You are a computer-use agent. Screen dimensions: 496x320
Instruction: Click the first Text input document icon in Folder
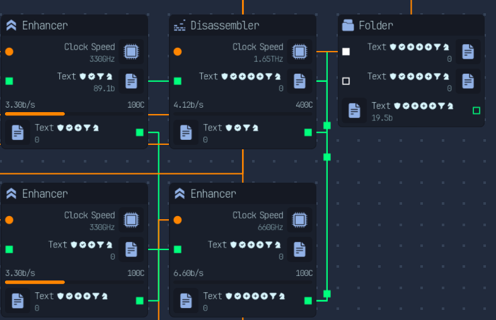coord(468,52)
